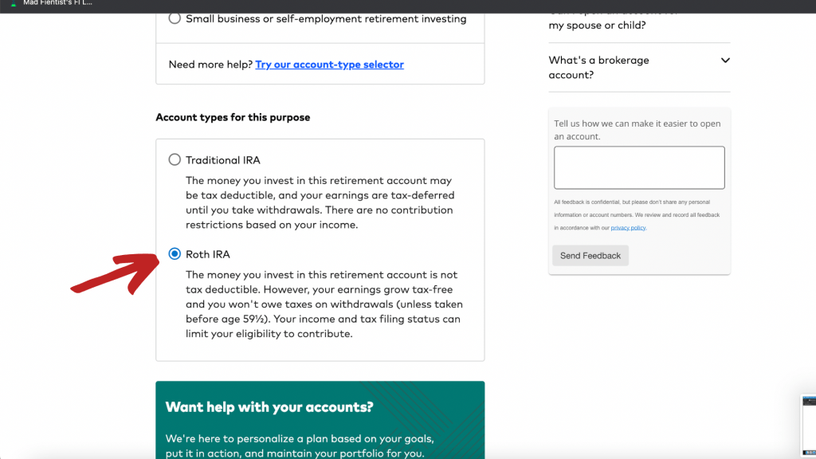Click the Traditional IRA description paragraph
816x459 pixels.
[x=319, y=203]
